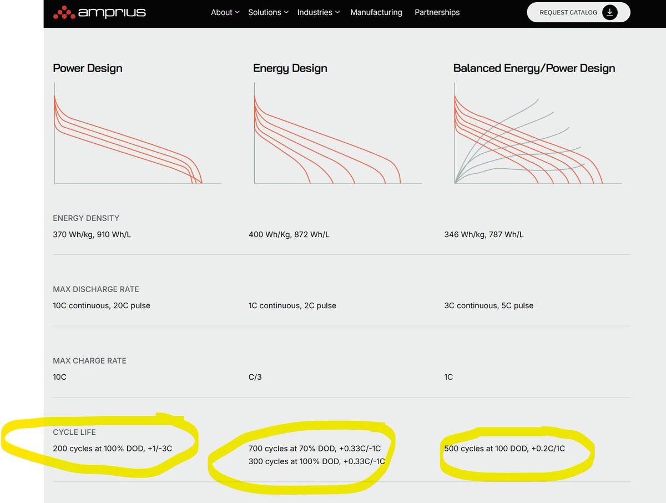This screenshot has height=503, width=666.
Task: Click the Request Catalog button
Action: pyautogui.click(x=578, y=12)
